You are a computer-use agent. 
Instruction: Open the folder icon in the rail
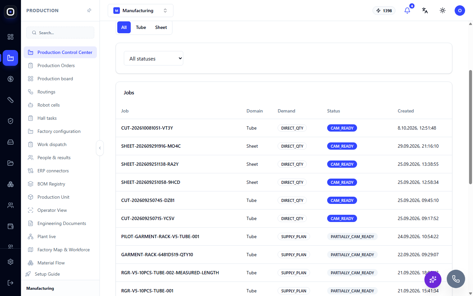11,163
